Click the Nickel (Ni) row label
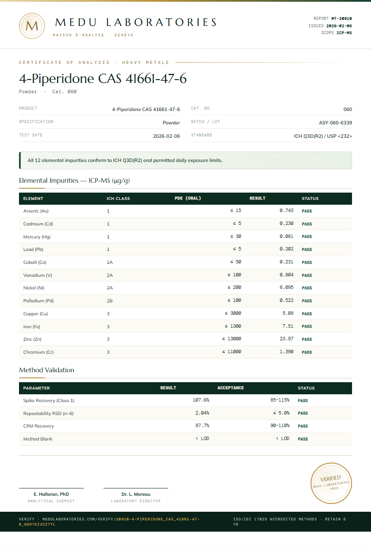The image size is (371, 545). tap(34, 288)
